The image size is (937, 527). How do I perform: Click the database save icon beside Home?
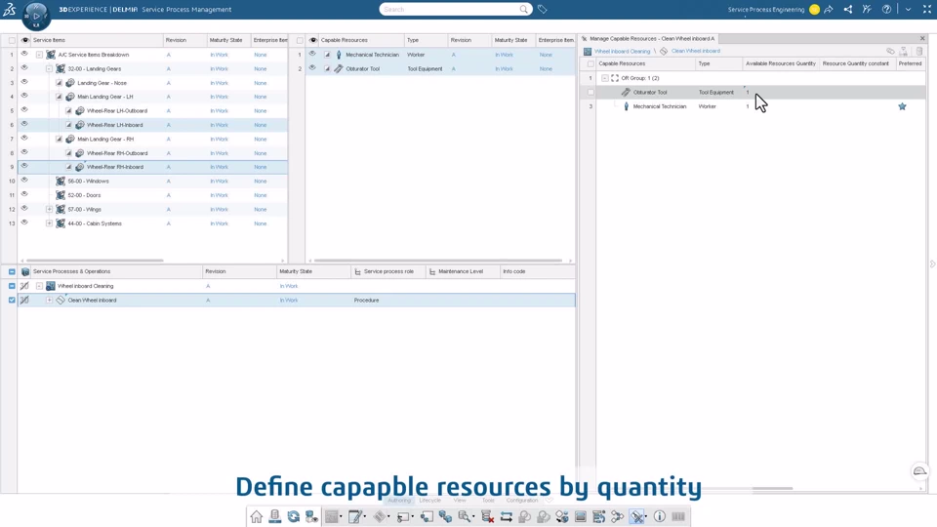(275, 516)
